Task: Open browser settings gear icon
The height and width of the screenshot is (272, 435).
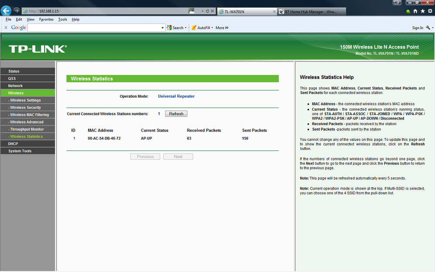Action: coord(430,11)
